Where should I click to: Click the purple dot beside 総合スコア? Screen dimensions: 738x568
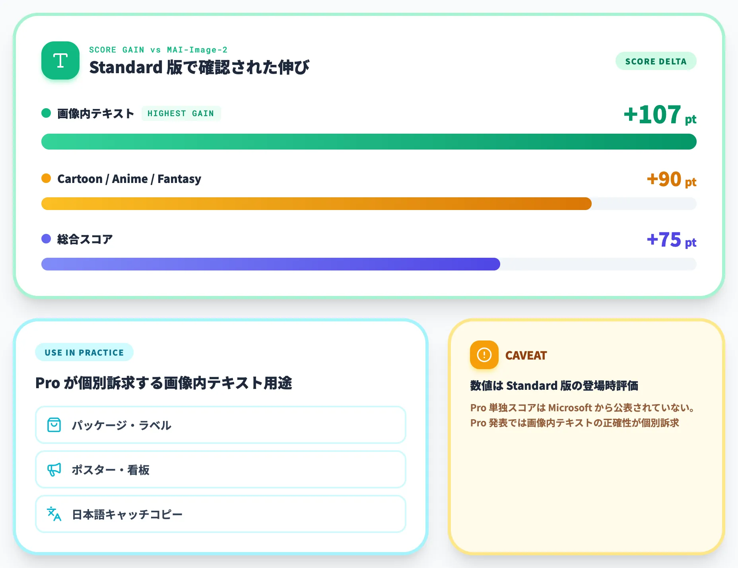[x=46, y=239]
